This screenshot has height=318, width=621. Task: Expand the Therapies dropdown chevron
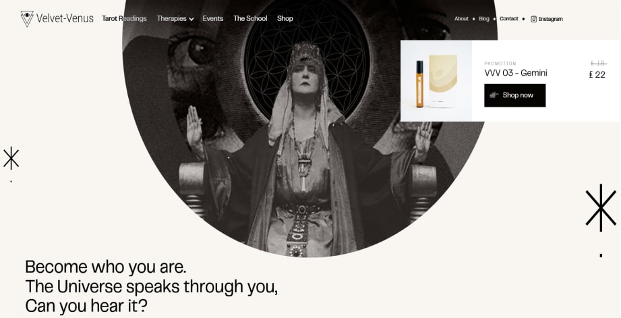(x=191, y=19)
